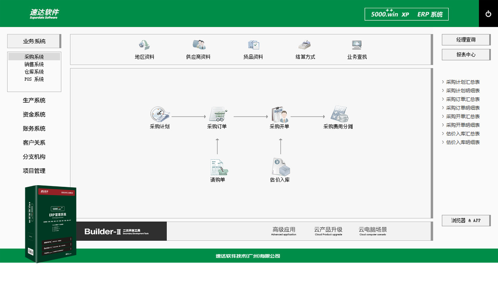Open the 采购开单 clipboard icon
This screenshot has height=290, width=498.
[x=279, y=114]
